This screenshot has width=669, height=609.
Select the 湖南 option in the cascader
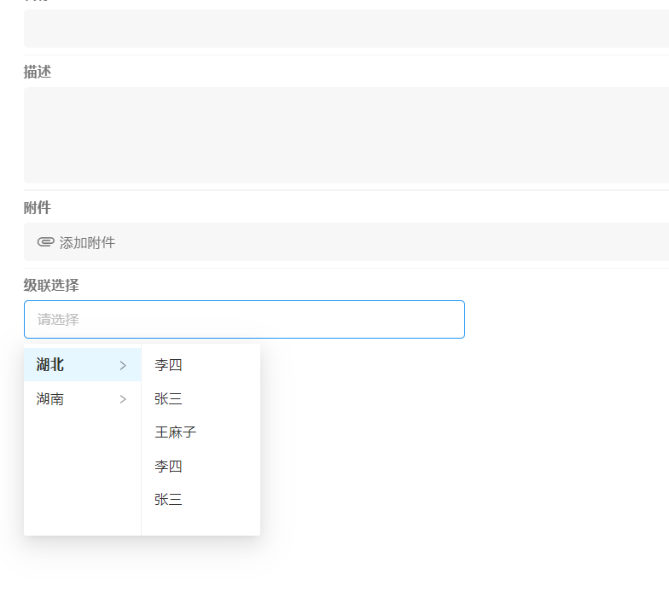pyautogui.click(x=51, y=399)
